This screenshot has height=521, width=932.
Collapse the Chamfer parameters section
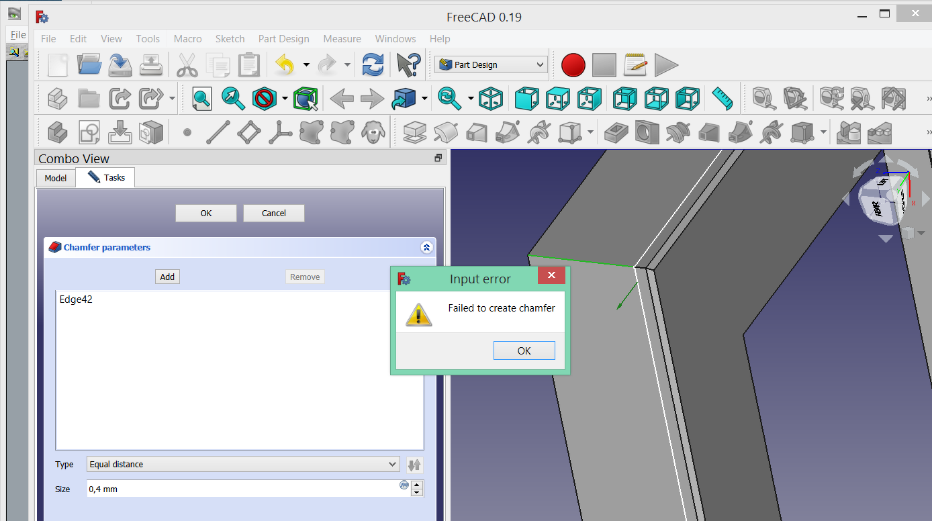coord(426,248)
